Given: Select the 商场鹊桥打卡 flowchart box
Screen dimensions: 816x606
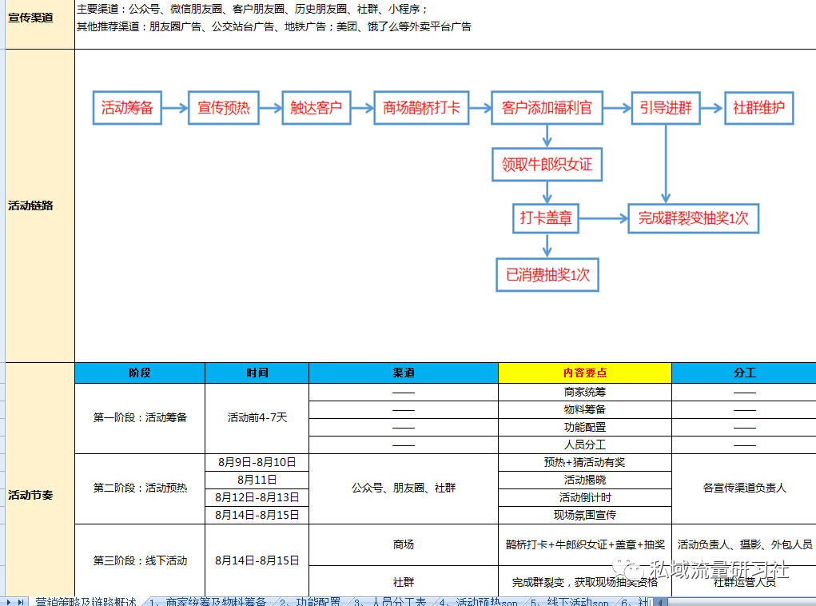Looking at the screenshot, I should pos(421,108).
